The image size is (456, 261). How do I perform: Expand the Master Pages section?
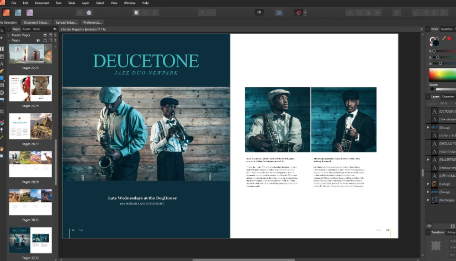point(8,35)
